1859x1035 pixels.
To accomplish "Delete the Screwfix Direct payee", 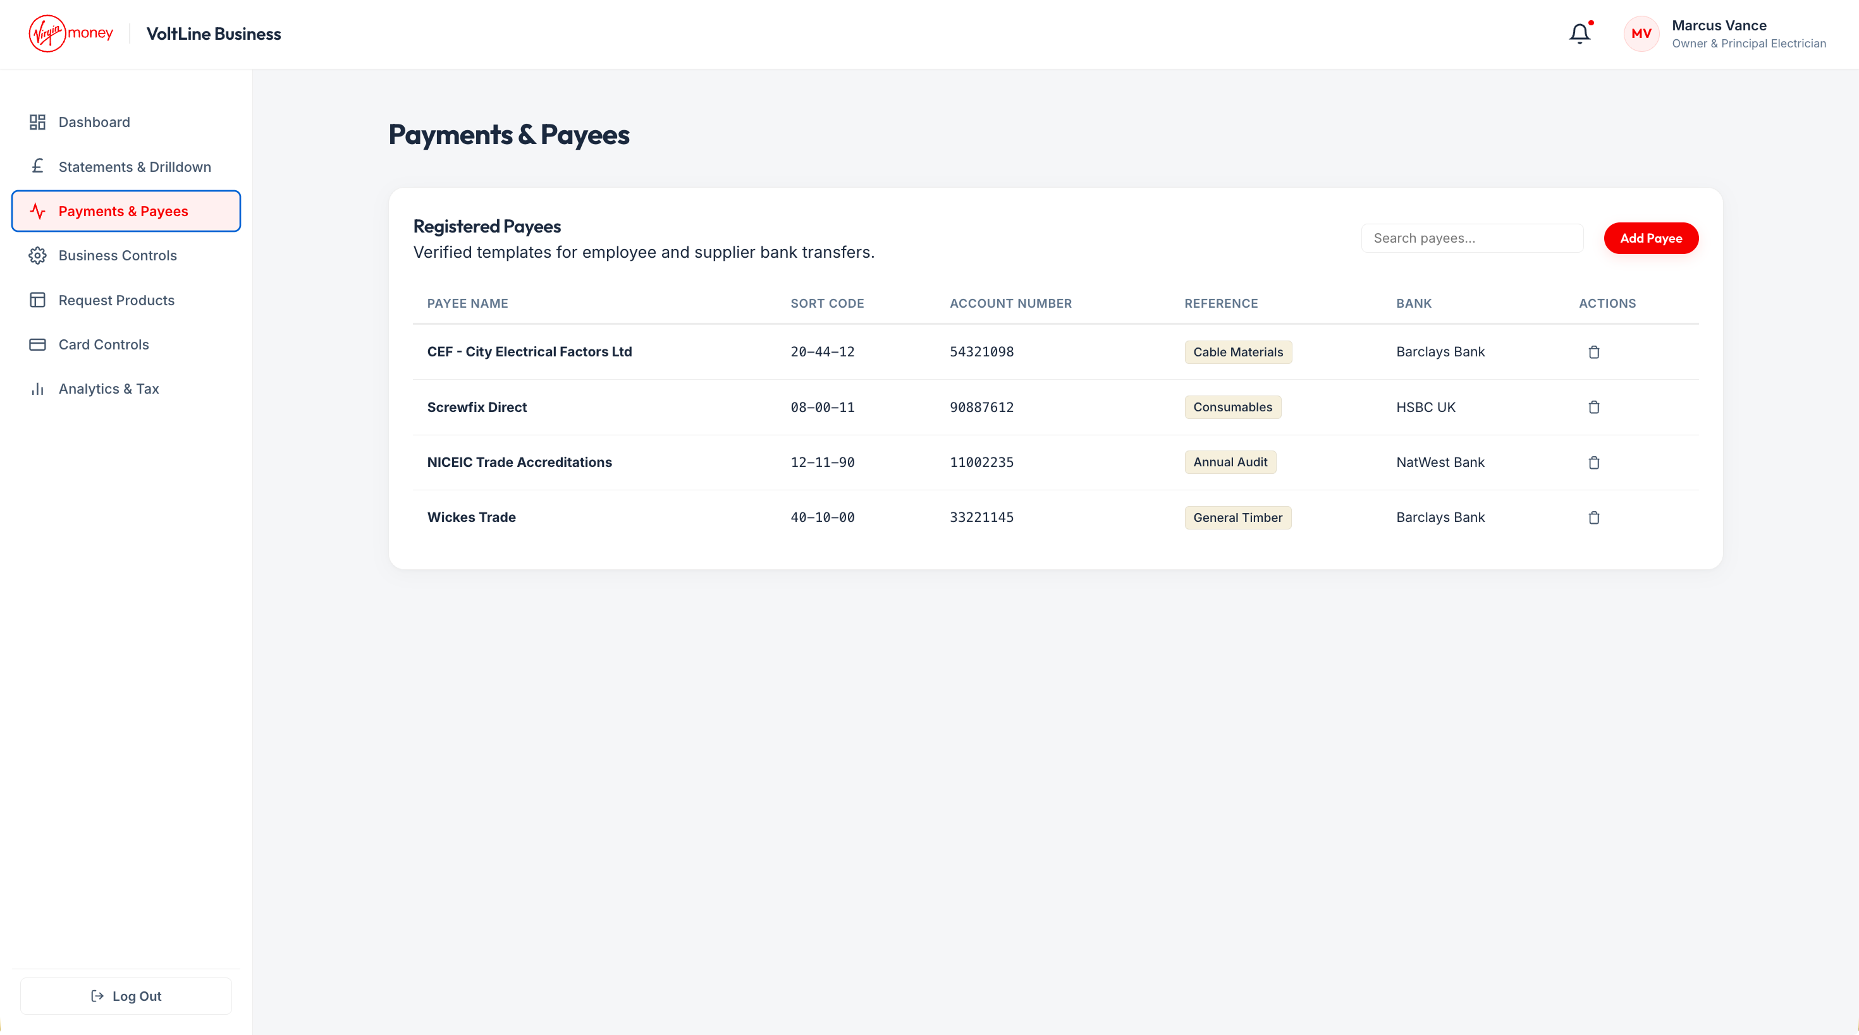I will tap(1593, 408).
